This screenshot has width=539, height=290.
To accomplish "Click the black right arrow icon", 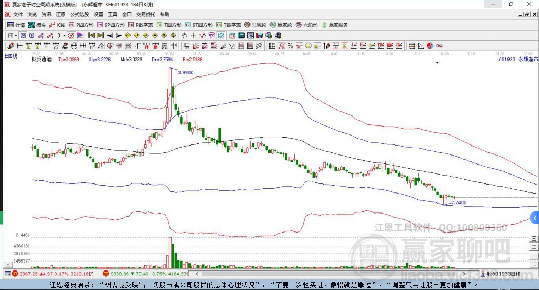I will (119, 35).
